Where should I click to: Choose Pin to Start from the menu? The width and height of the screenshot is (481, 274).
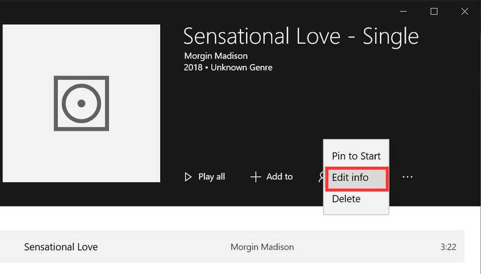(x=356, y=156)
